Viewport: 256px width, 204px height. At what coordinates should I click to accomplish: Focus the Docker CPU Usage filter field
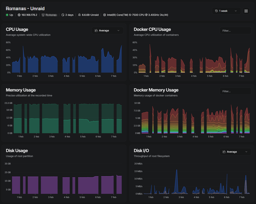pyautogui.click(x=236, y=31)
